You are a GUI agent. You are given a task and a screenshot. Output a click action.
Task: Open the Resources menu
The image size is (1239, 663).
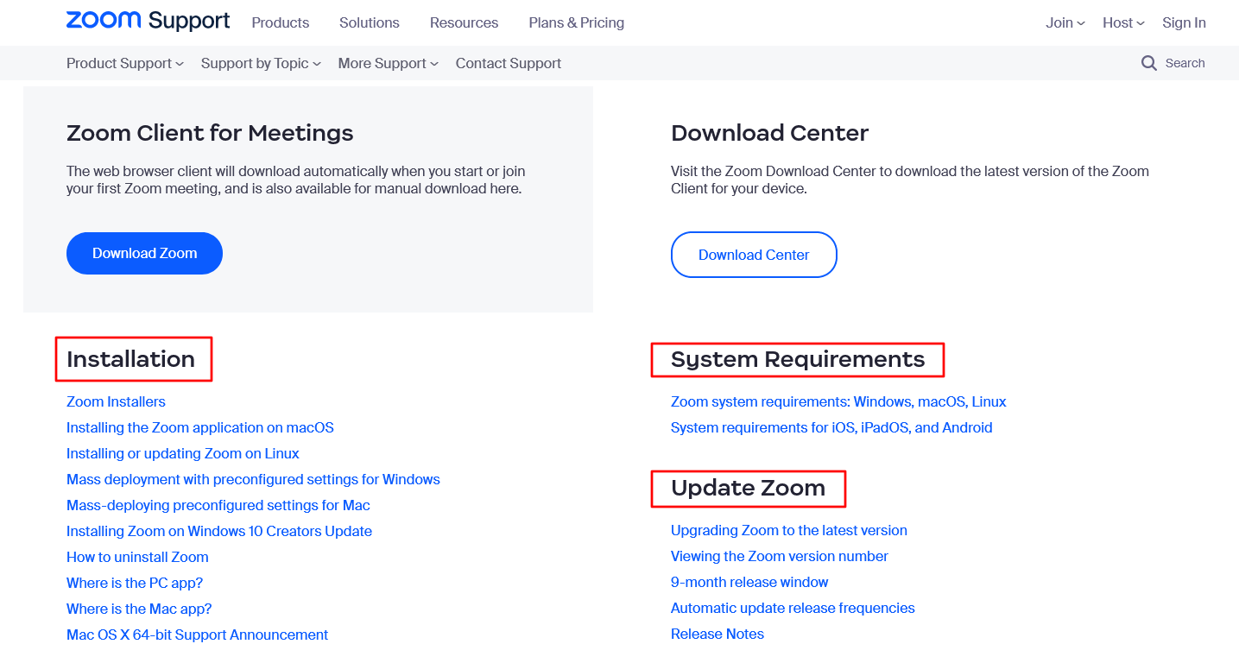click(464, 22)
